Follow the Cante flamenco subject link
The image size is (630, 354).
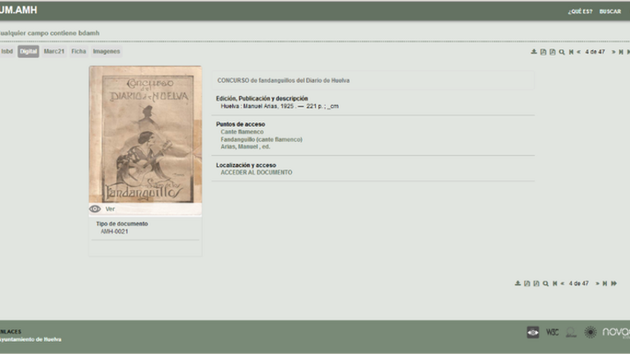point(242,132)
